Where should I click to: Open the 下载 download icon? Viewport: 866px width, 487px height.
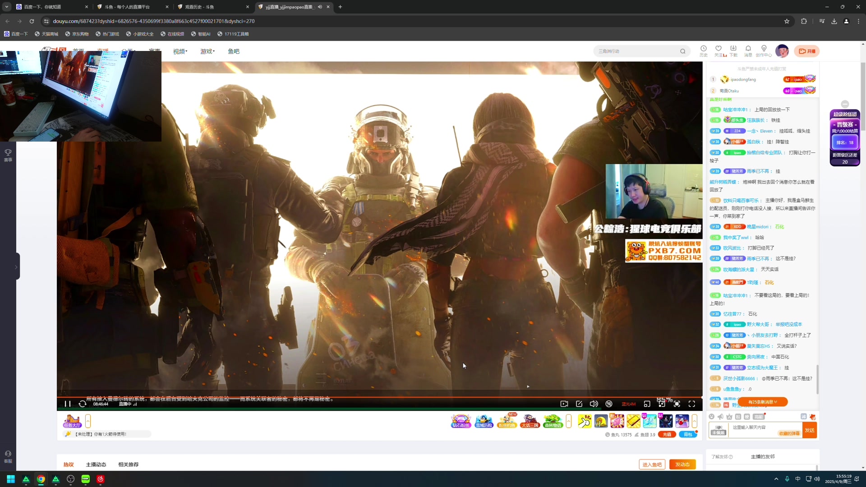pyautogui.click(x=733, y=51)
